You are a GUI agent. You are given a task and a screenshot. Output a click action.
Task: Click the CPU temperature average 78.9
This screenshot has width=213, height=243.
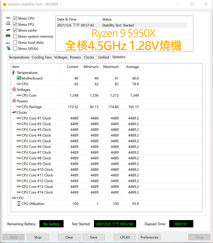click(x=136, y=84)
